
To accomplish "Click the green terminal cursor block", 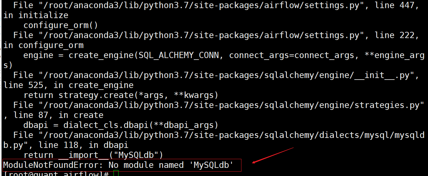I will coord(116,174).
